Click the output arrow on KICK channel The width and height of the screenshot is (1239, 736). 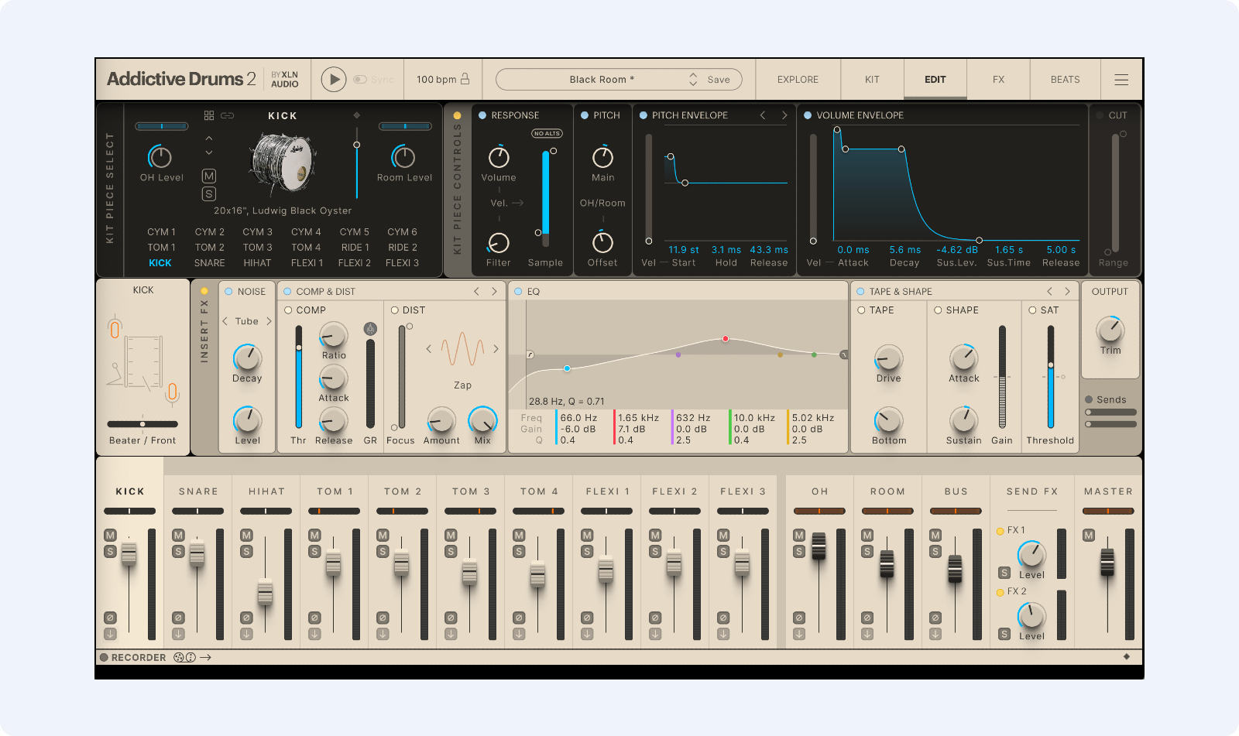click(x=110, y=634)
